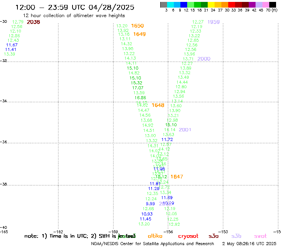Click the blue wave height value '11.41'
Screen dimensions: 281x247
11,49
